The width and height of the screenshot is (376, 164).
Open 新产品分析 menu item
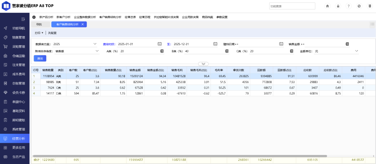click(x=46, y=17)
